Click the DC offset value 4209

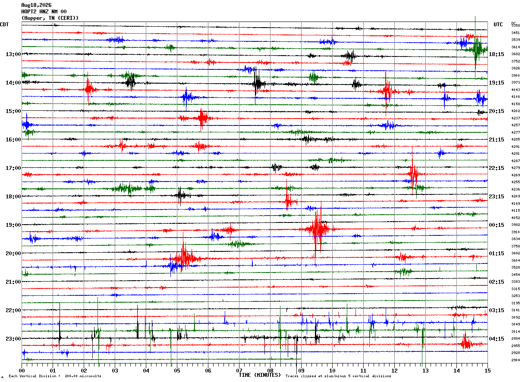pos(516,197)
